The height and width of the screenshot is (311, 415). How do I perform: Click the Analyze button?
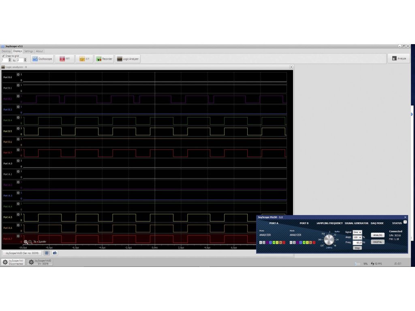click(x=399, y=58)
